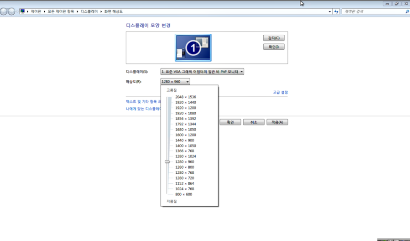Click the 확인 OK button
The height and width of the screenshot is (241, 410).
pyautogui.click(x=230, y=122)
